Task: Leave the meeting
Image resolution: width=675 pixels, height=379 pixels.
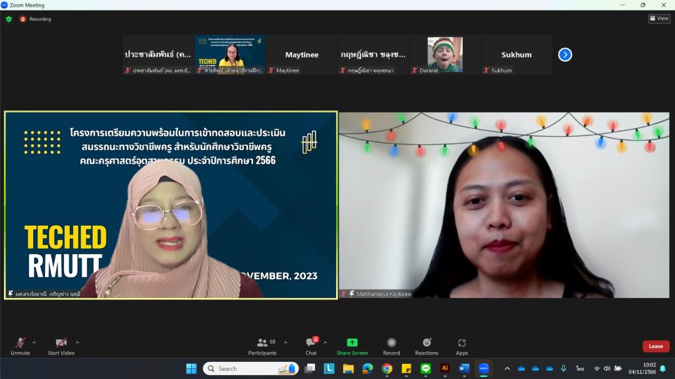Action: coord(656,346)
